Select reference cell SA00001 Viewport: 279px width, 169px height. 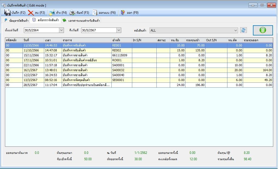pos(122,65)
